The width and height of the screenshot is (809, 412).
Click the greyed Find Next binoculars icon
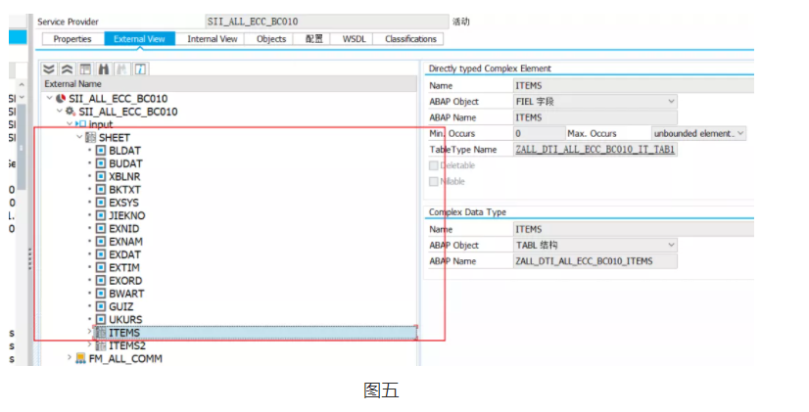pos(121,69)
